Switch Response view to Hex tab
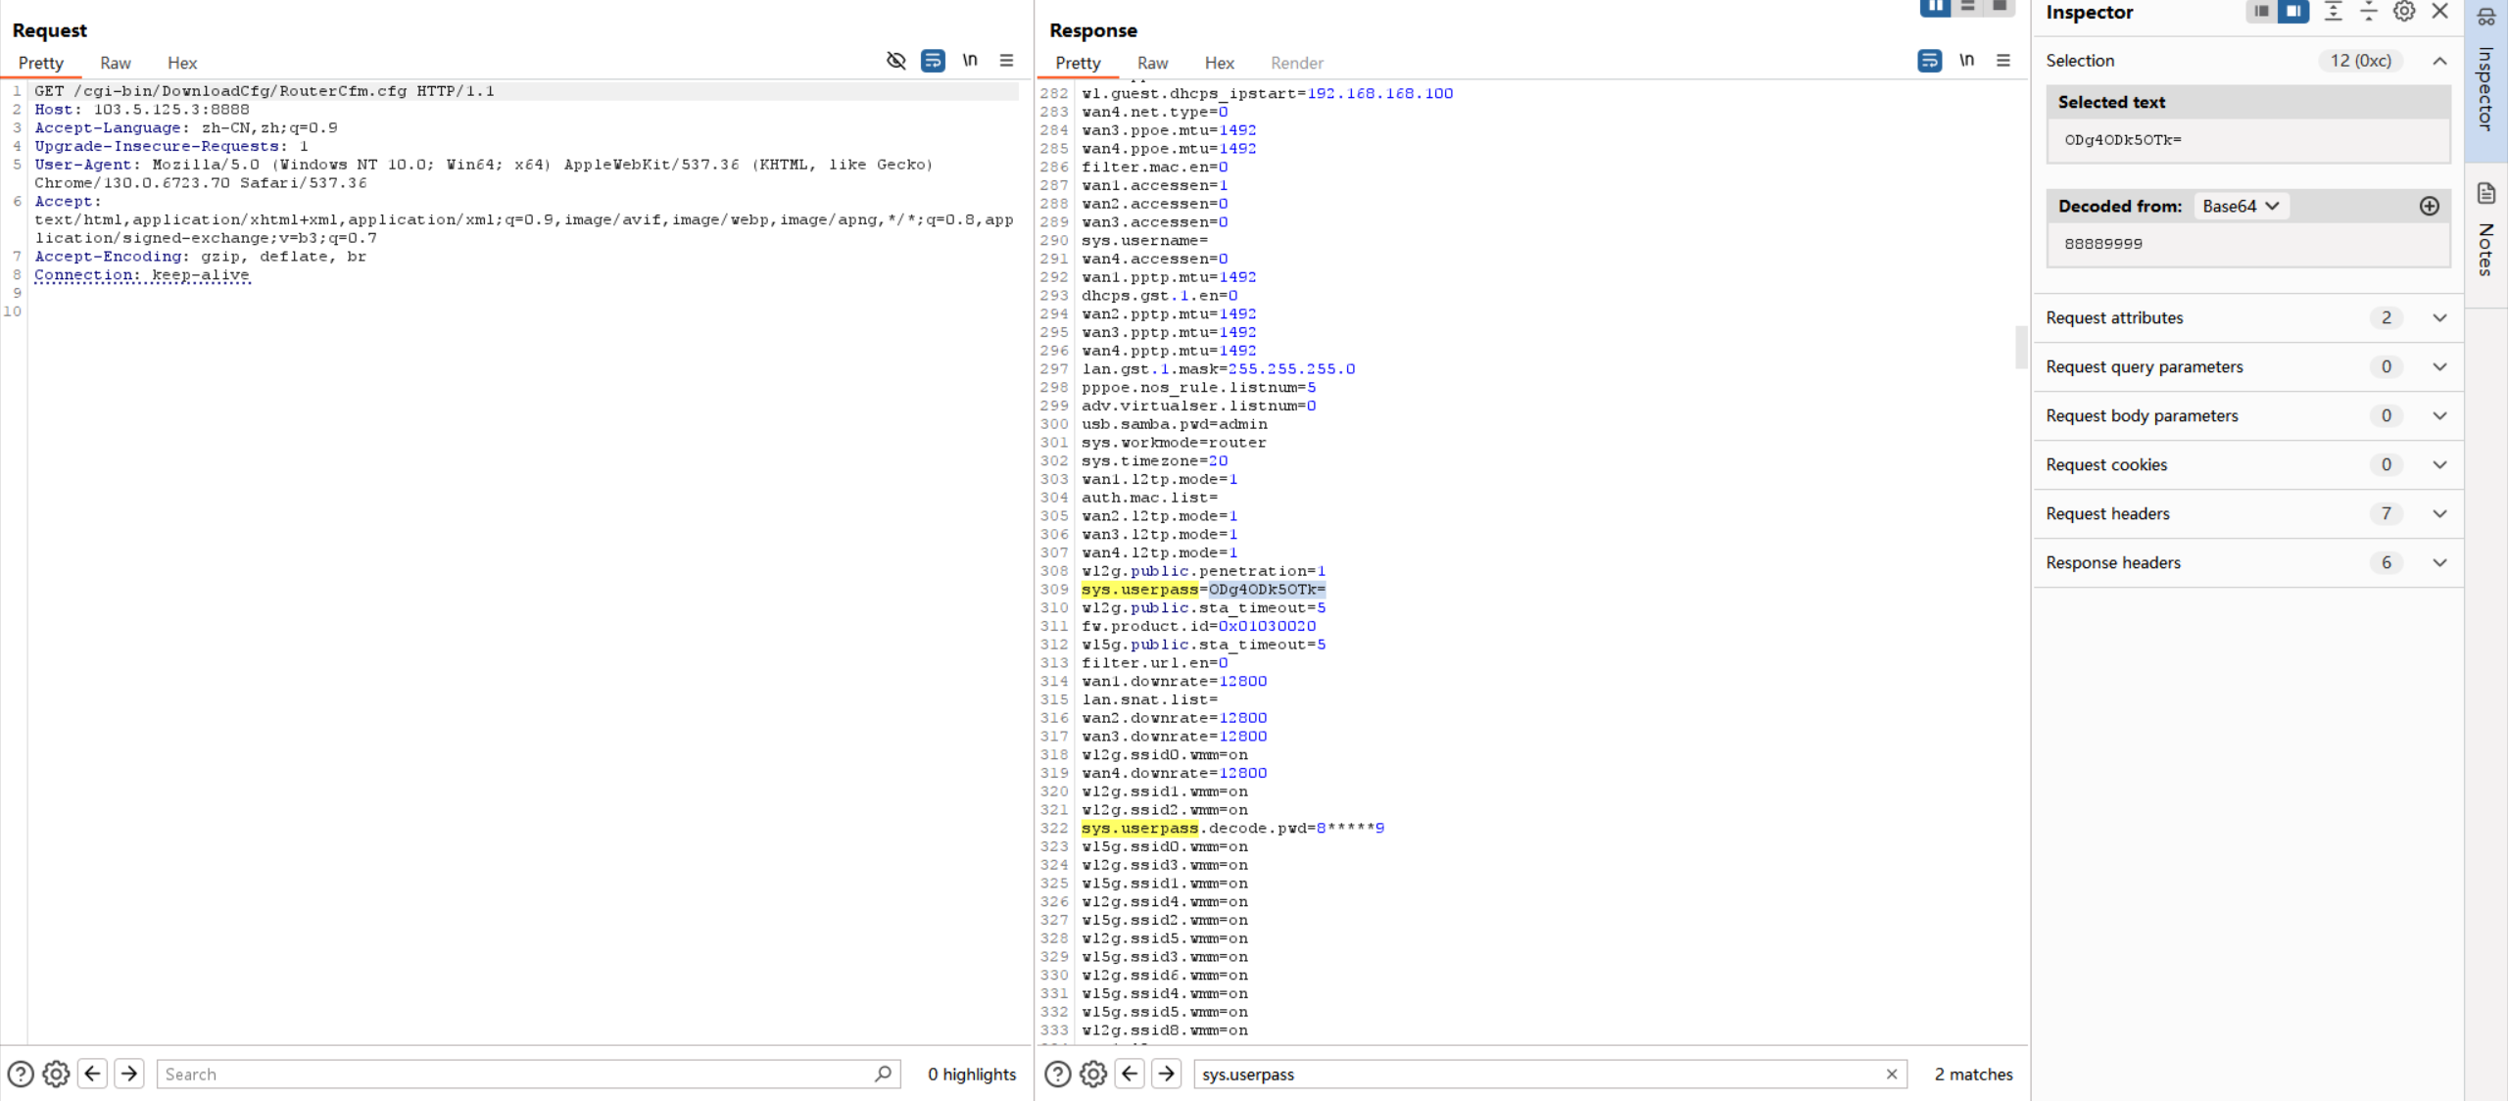This screenshot has width=2508, height=1101. point(1219,63)
